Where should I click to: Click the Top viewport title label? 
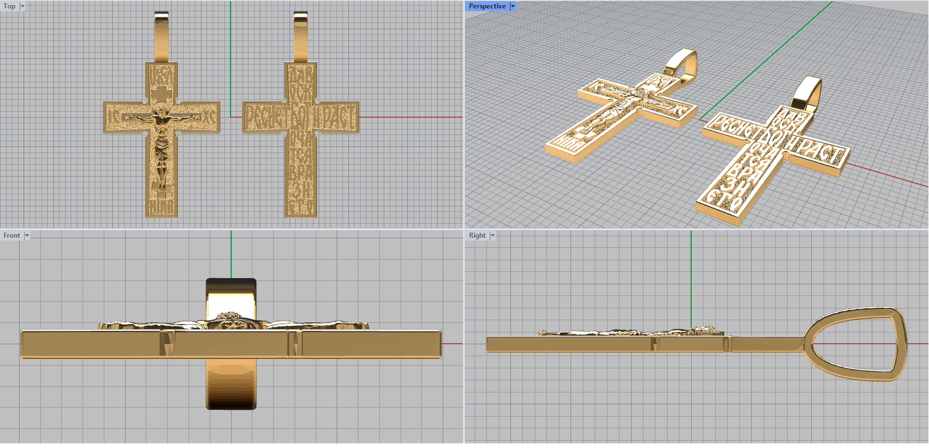coord(9,6)
